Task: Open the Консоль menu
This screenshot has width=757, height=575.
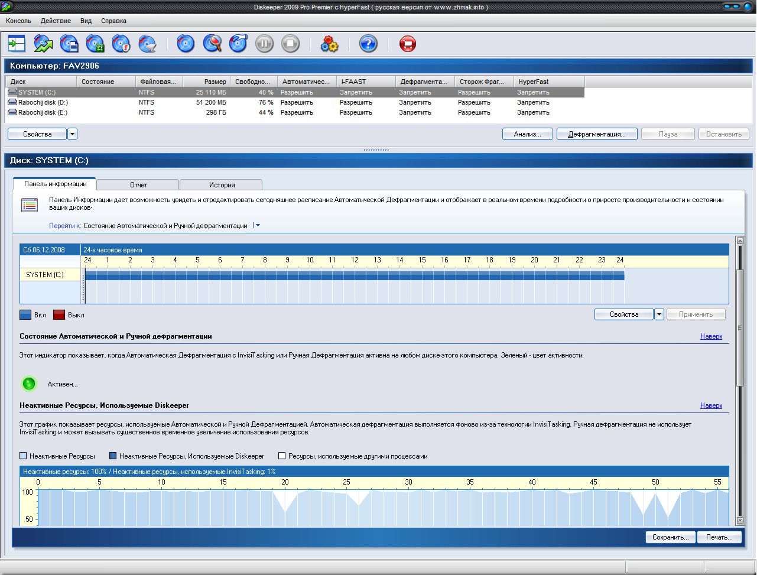Action: pyautogui.click(x=18, y=21)
